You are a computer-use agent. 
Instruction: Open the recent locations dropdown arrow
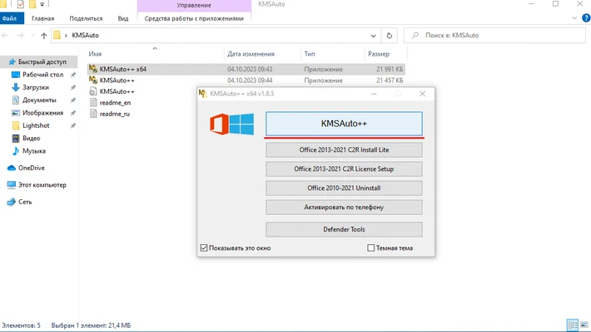pos(32,36)
